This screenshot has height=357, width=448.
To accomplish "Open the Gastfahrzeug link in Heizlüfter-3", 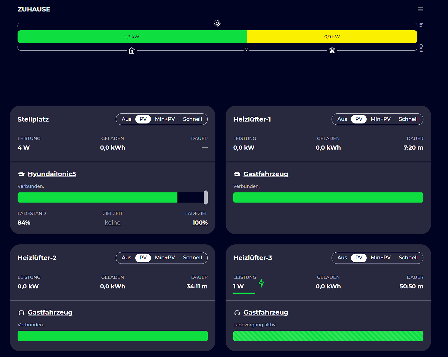I will point(266,312).
